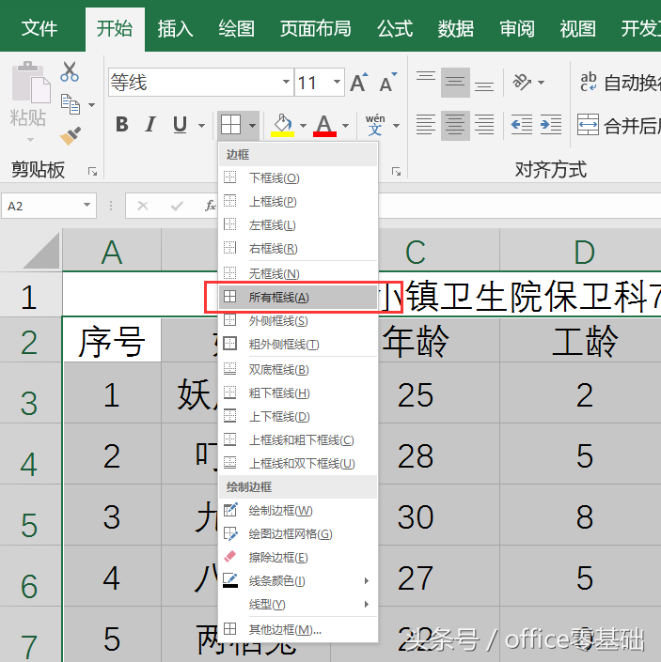Click the wén phonetic guide icon
Image resolution: width=661 pixels, height=662 pixels.
375,125
